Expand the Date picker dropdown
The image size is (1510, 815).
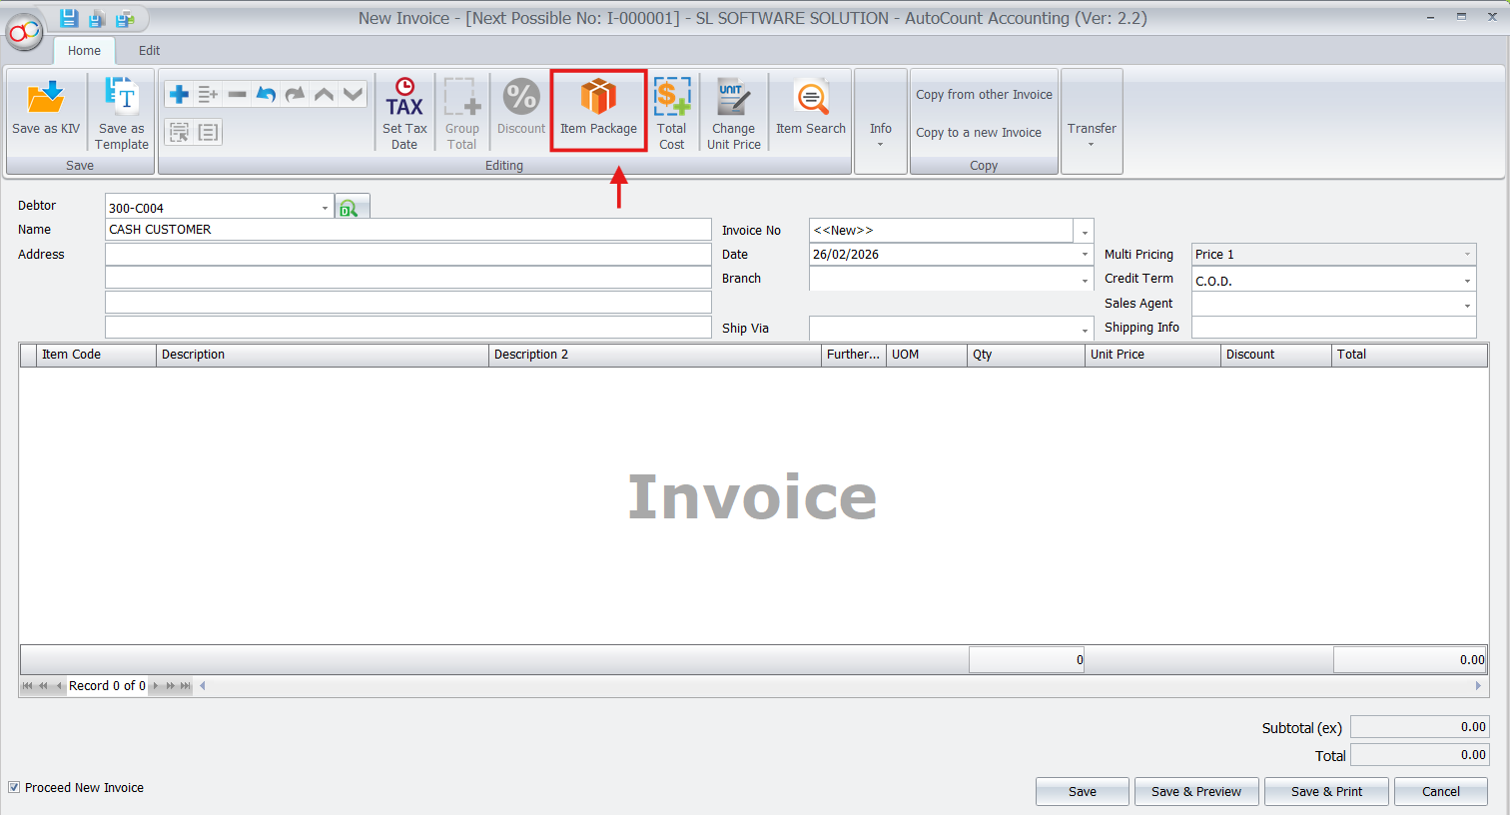point(1085,255)
